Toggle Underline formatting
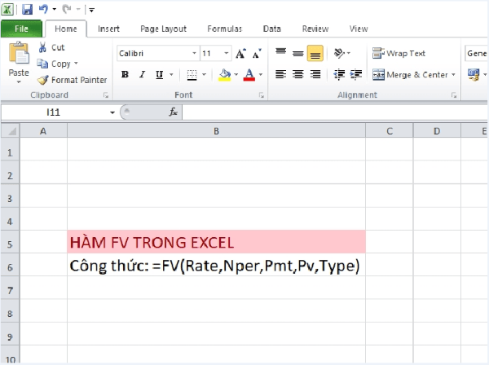Viewport: 489px width, 365px height. click(x=160, y=74)
